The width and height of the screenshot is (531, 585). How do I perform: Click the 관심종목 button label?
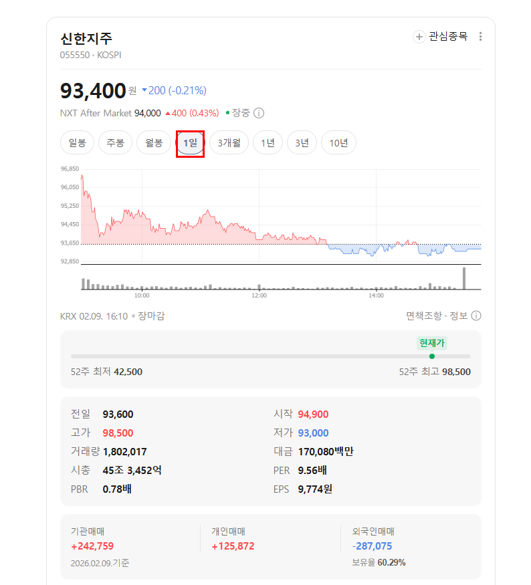click(x=448, y=36)
